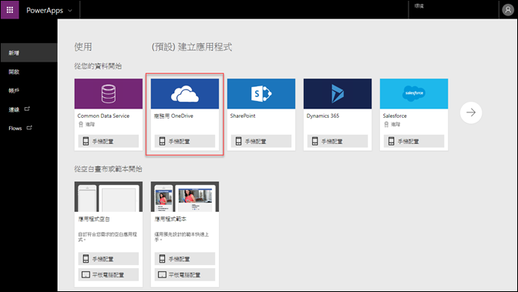Click phone icon in SharePoint layout button
This screenshot has width=518, height=292.
(x=238, y=141)
